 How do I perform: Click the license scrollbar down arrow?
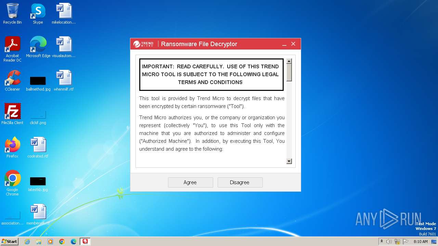click(289, 161)
